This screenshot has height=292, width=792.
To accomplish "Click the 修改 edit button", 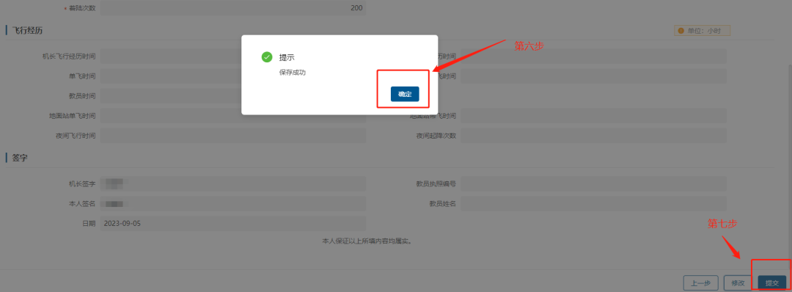I will tap(738, 283).
